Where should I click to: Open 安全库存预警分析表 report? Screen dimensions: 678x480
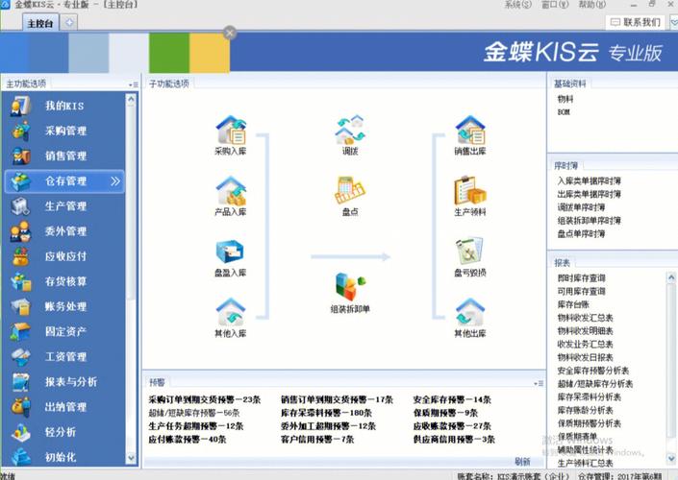(592, 371)
